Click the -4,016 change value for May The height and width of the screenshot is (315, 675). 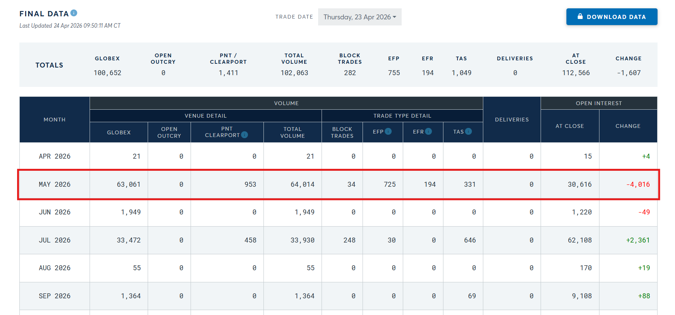638,184
